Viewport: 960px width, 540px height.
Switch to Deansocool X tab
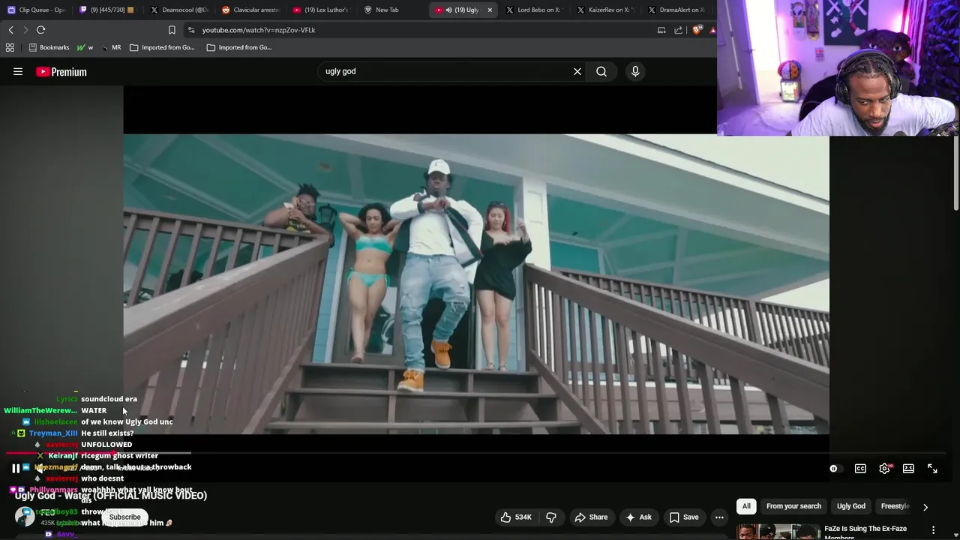[178, 10]
